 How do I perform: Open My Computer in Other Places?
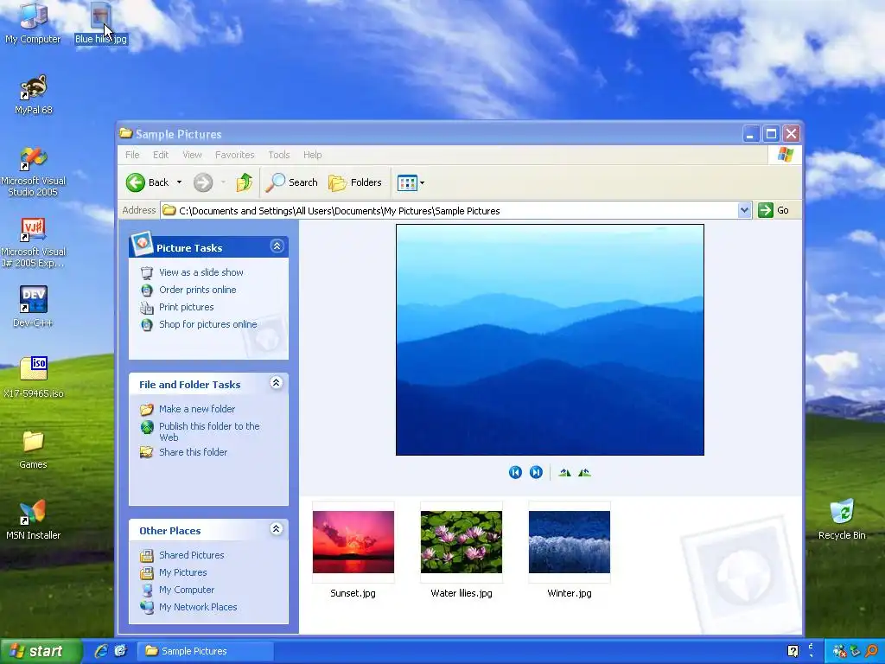(x=187, y=590)
